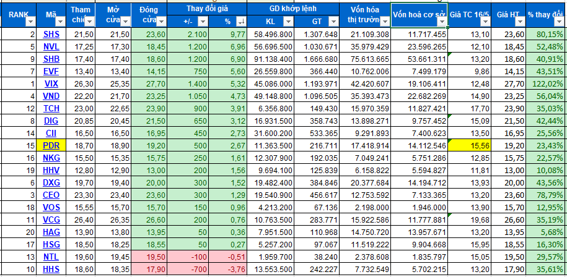Open the HHV ticker link
The image size is (567, 277).
(x=51, y=170)
